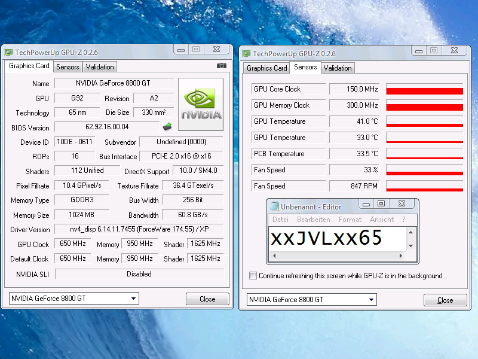Click the PCB Temperature graph bar
The height and width of the screenshot is (359, 478).
(424, 154)
